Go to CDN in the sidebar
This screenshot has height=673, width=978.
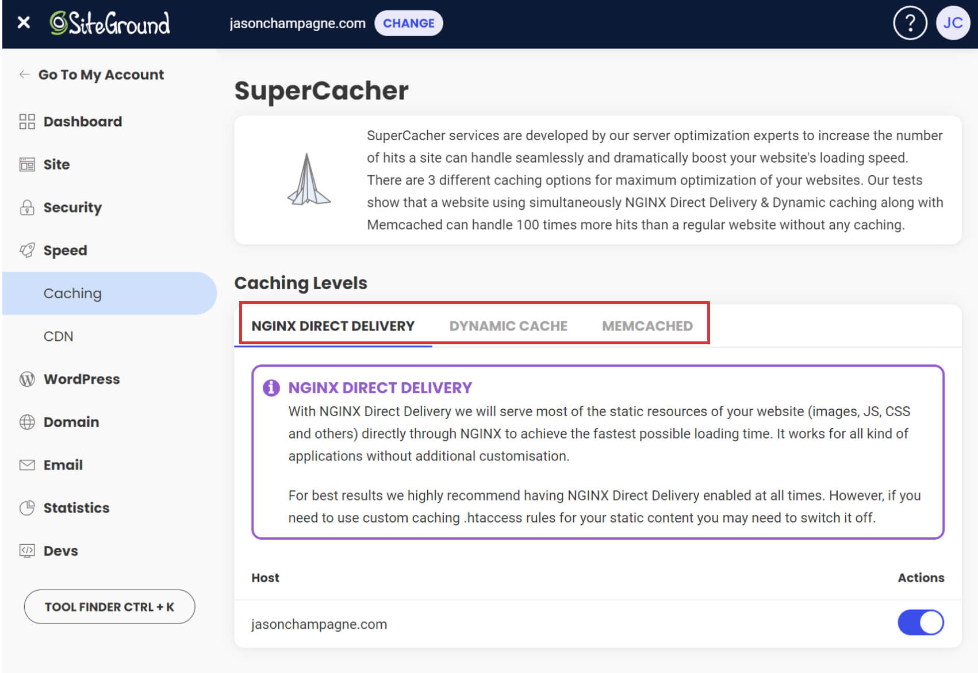click(x=59, y=336)
